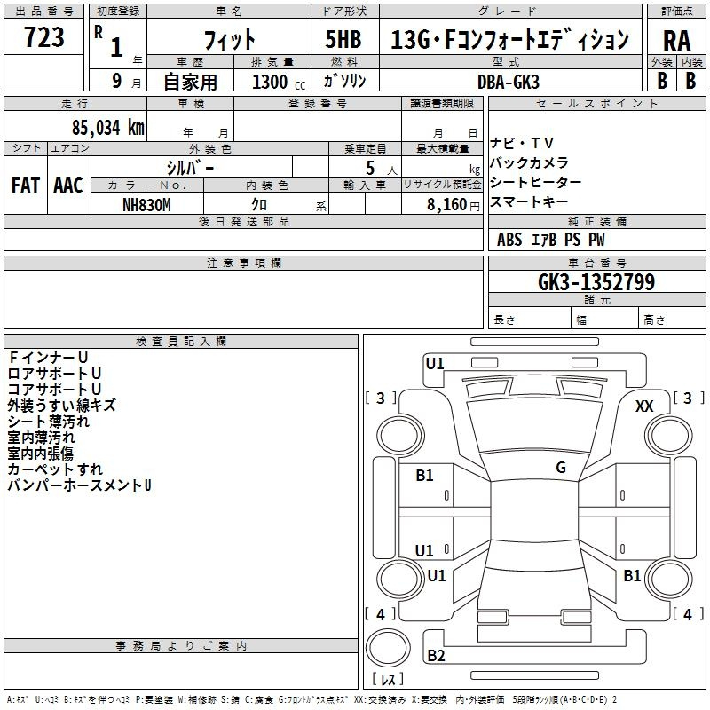Click the G windshield mark on the diagram
This screenshot has width=710, height=710.
click(x=560, y=468)
